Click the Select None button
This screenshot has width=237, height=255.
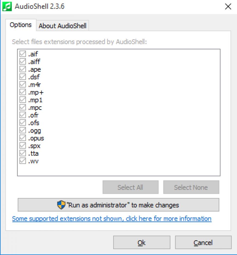[191, 187]
